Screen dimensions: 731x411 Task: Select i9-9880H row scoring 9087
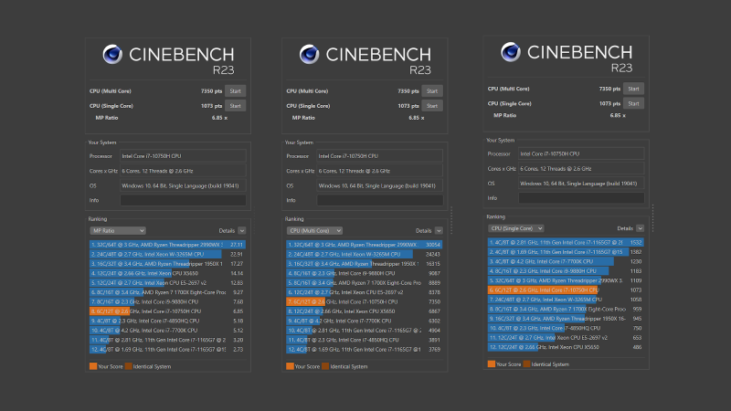click(x=364, y=273)
